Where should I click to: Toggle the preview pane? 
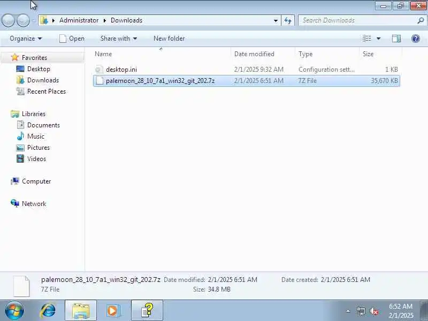[x=396, y=39]
